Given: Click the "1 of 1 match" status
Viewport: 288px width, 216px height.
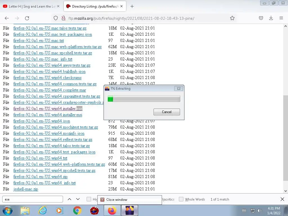Looking at the screenshot, I should coord(220,199).
